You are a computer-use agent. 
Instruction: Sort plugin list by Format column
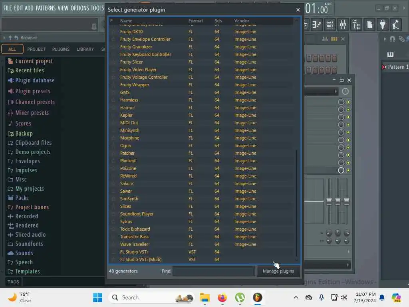click(x=196, y=21)
